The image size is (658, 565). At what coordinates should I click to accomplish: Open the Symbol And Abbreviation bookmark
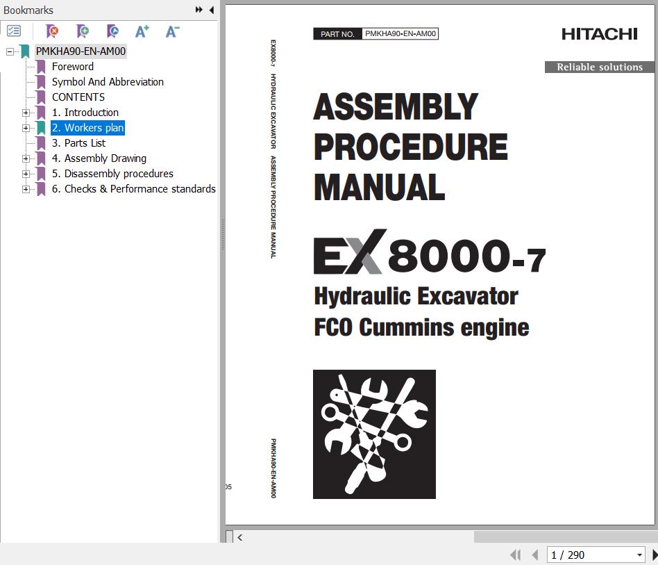pyautogui.click(x=108, y=82)
